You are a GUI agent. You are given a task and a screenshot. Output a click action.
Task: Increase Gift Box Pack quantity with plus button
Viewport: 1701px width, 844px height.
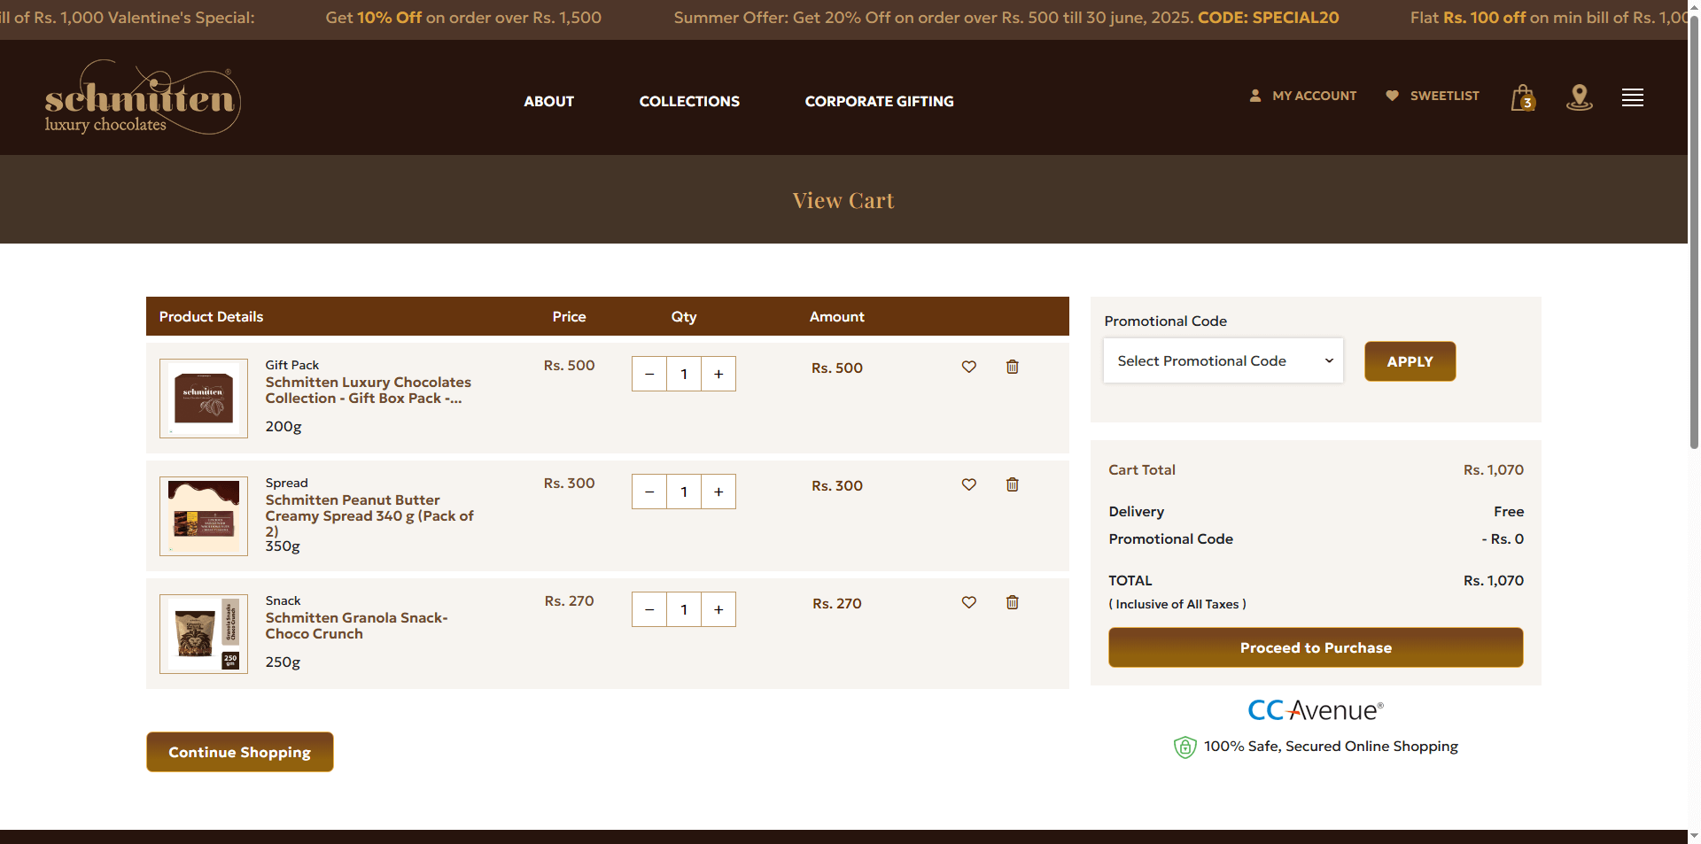coord(718,374)
